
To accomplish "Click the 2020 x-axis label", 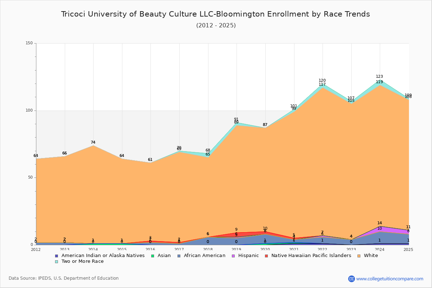I will tap(265, 249).
